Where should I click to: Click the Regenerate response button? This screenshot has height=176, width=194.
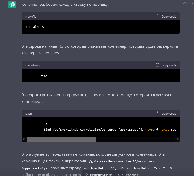click(104, 173)
